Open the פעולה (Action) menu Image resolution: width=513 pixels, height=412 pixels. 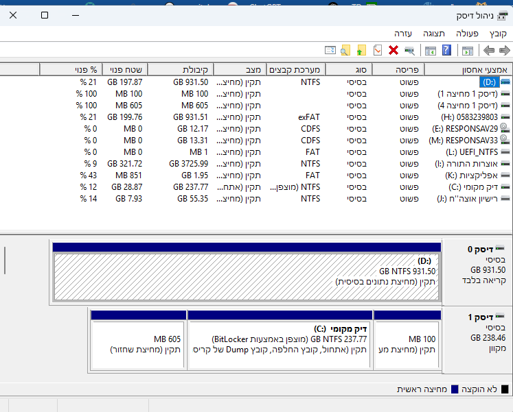pos(467,34)
